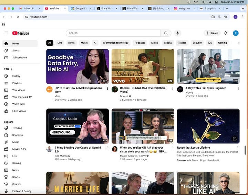Click the search magnifier button
The width and height of the screenshot is (248, 195).
tap(166, 33)
